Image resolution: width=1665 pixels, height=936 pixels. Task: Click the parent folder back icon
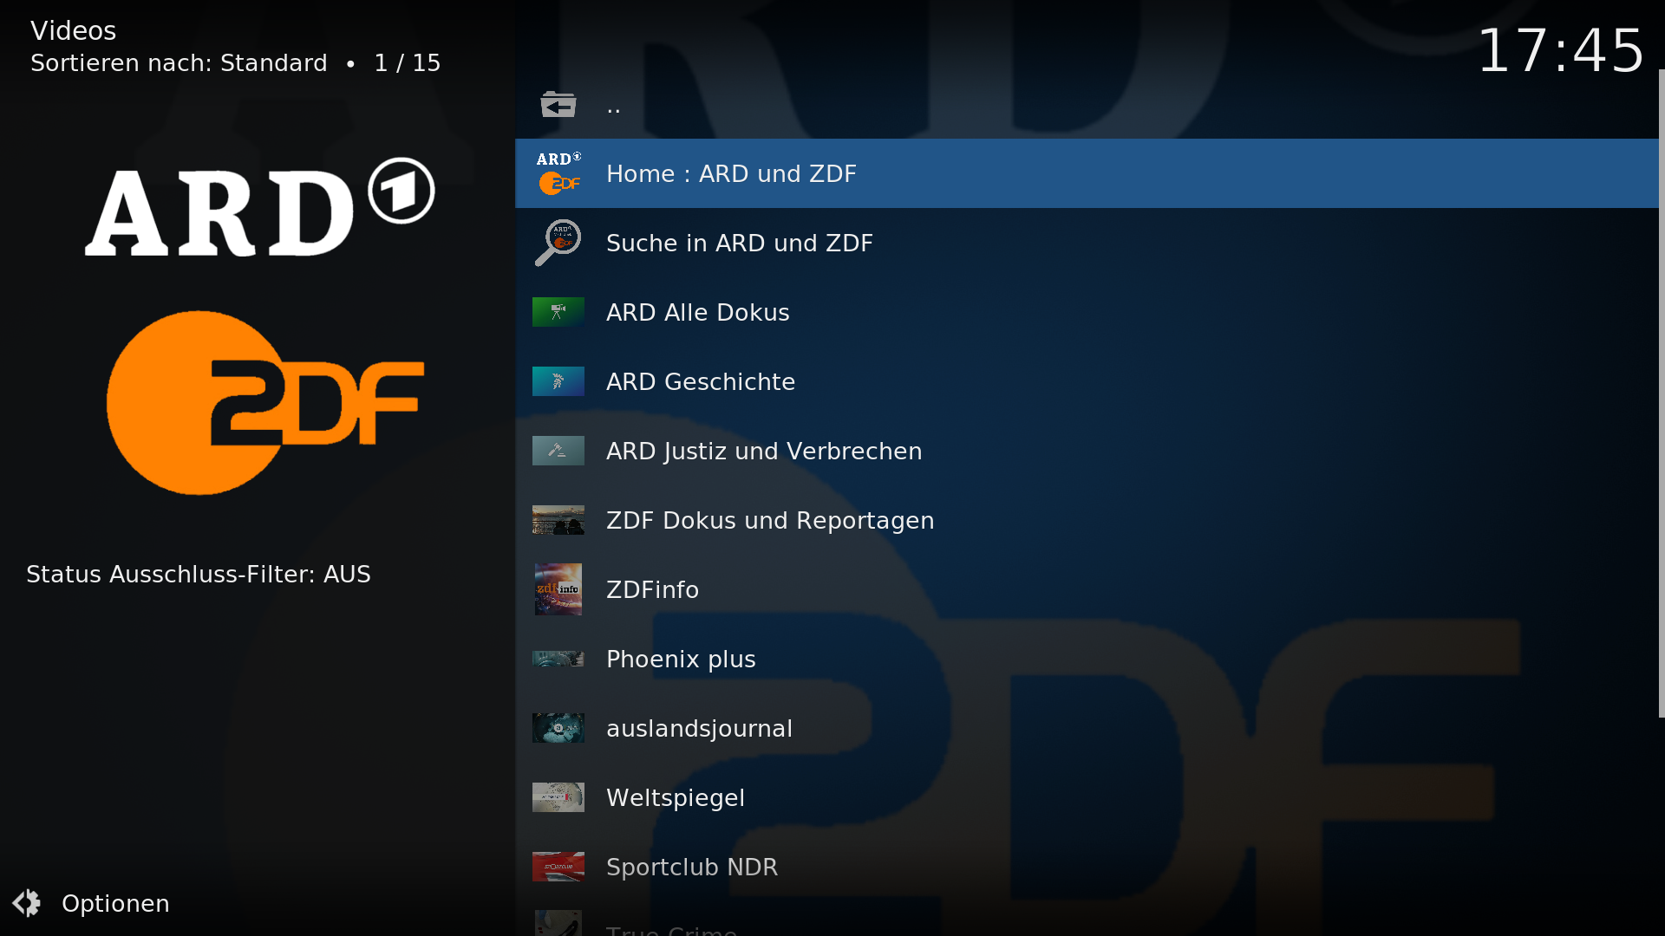(x=558, y=105)
